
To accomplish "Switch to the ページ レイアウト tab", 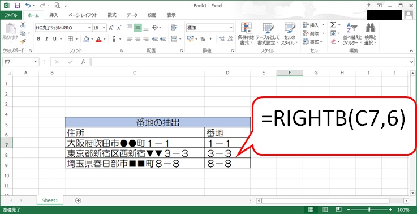I will 83,15.
